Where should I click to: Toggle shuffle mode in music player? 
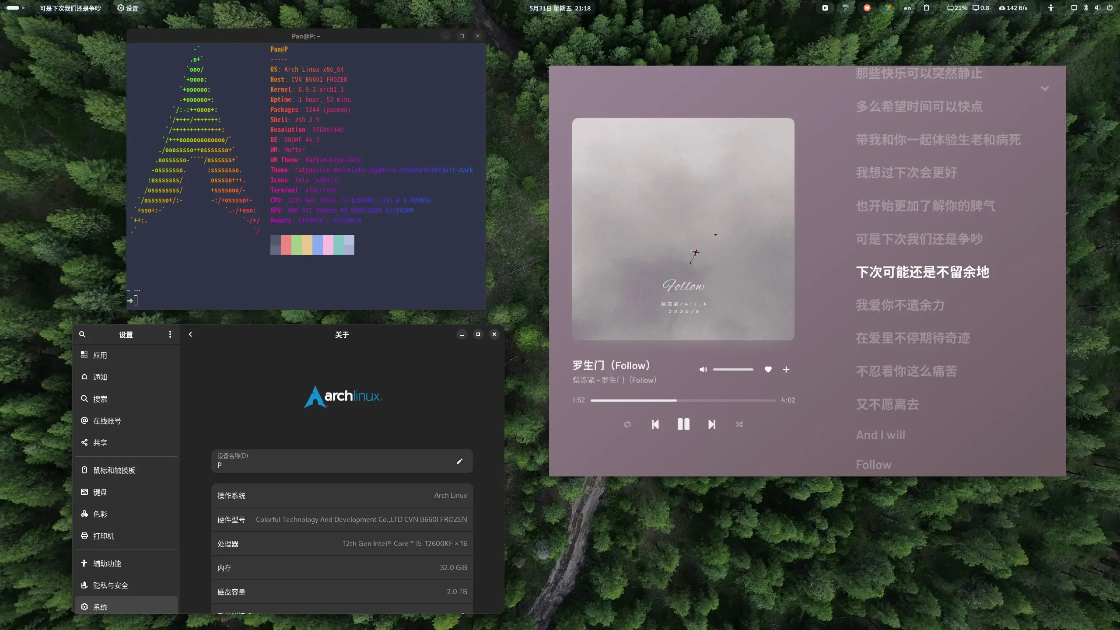(x=739, y=424)
